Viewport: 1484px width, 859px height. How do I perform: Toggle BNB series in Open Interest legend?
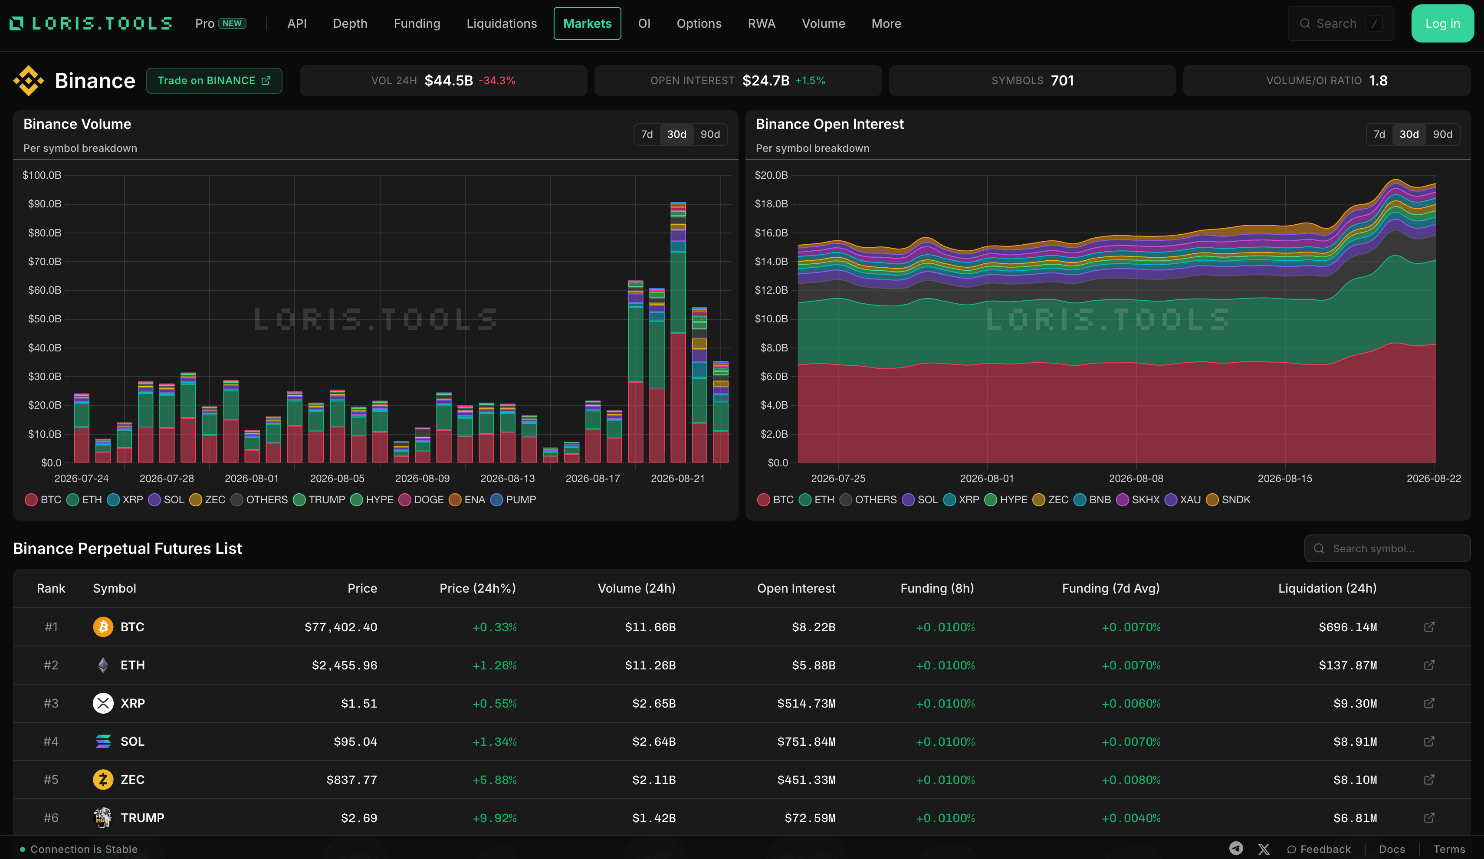[1093, 500]
